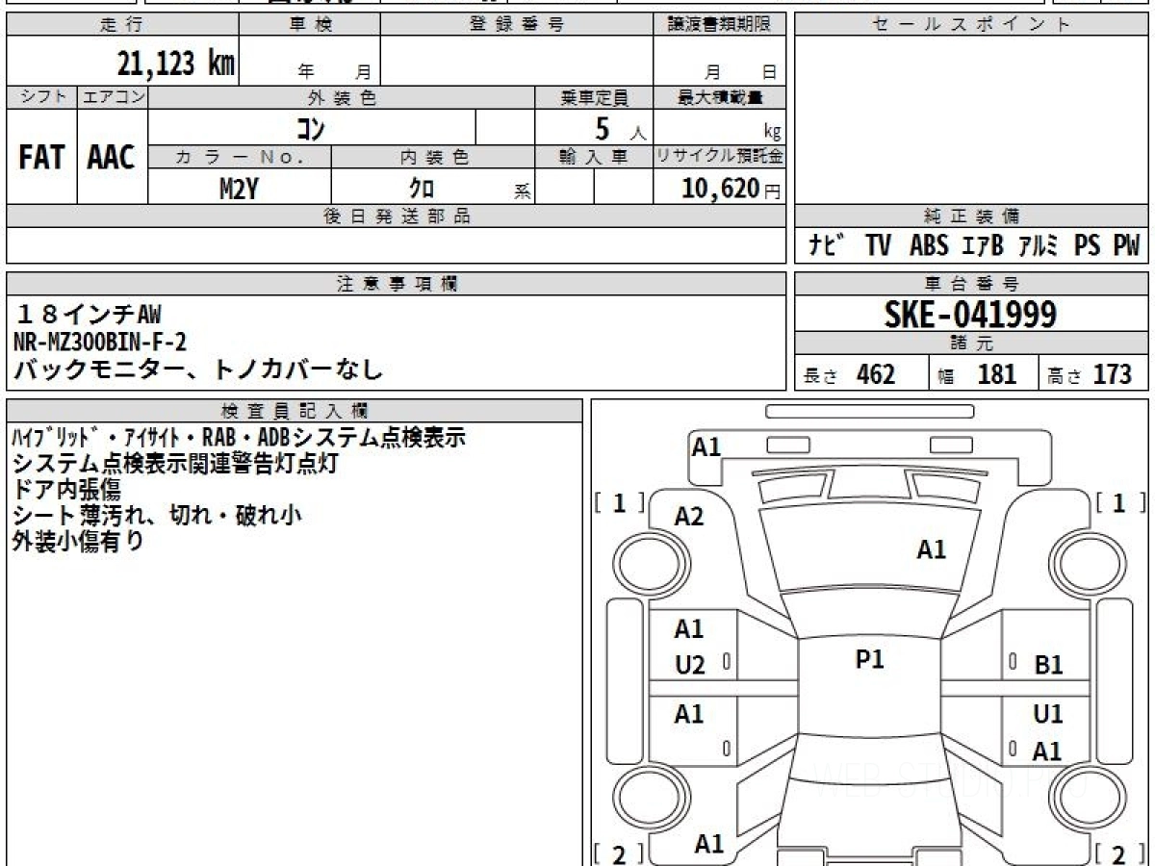Select the 18インチAW note line
This screenshot has height=866, width=1155.
click(x=88, y=315)
